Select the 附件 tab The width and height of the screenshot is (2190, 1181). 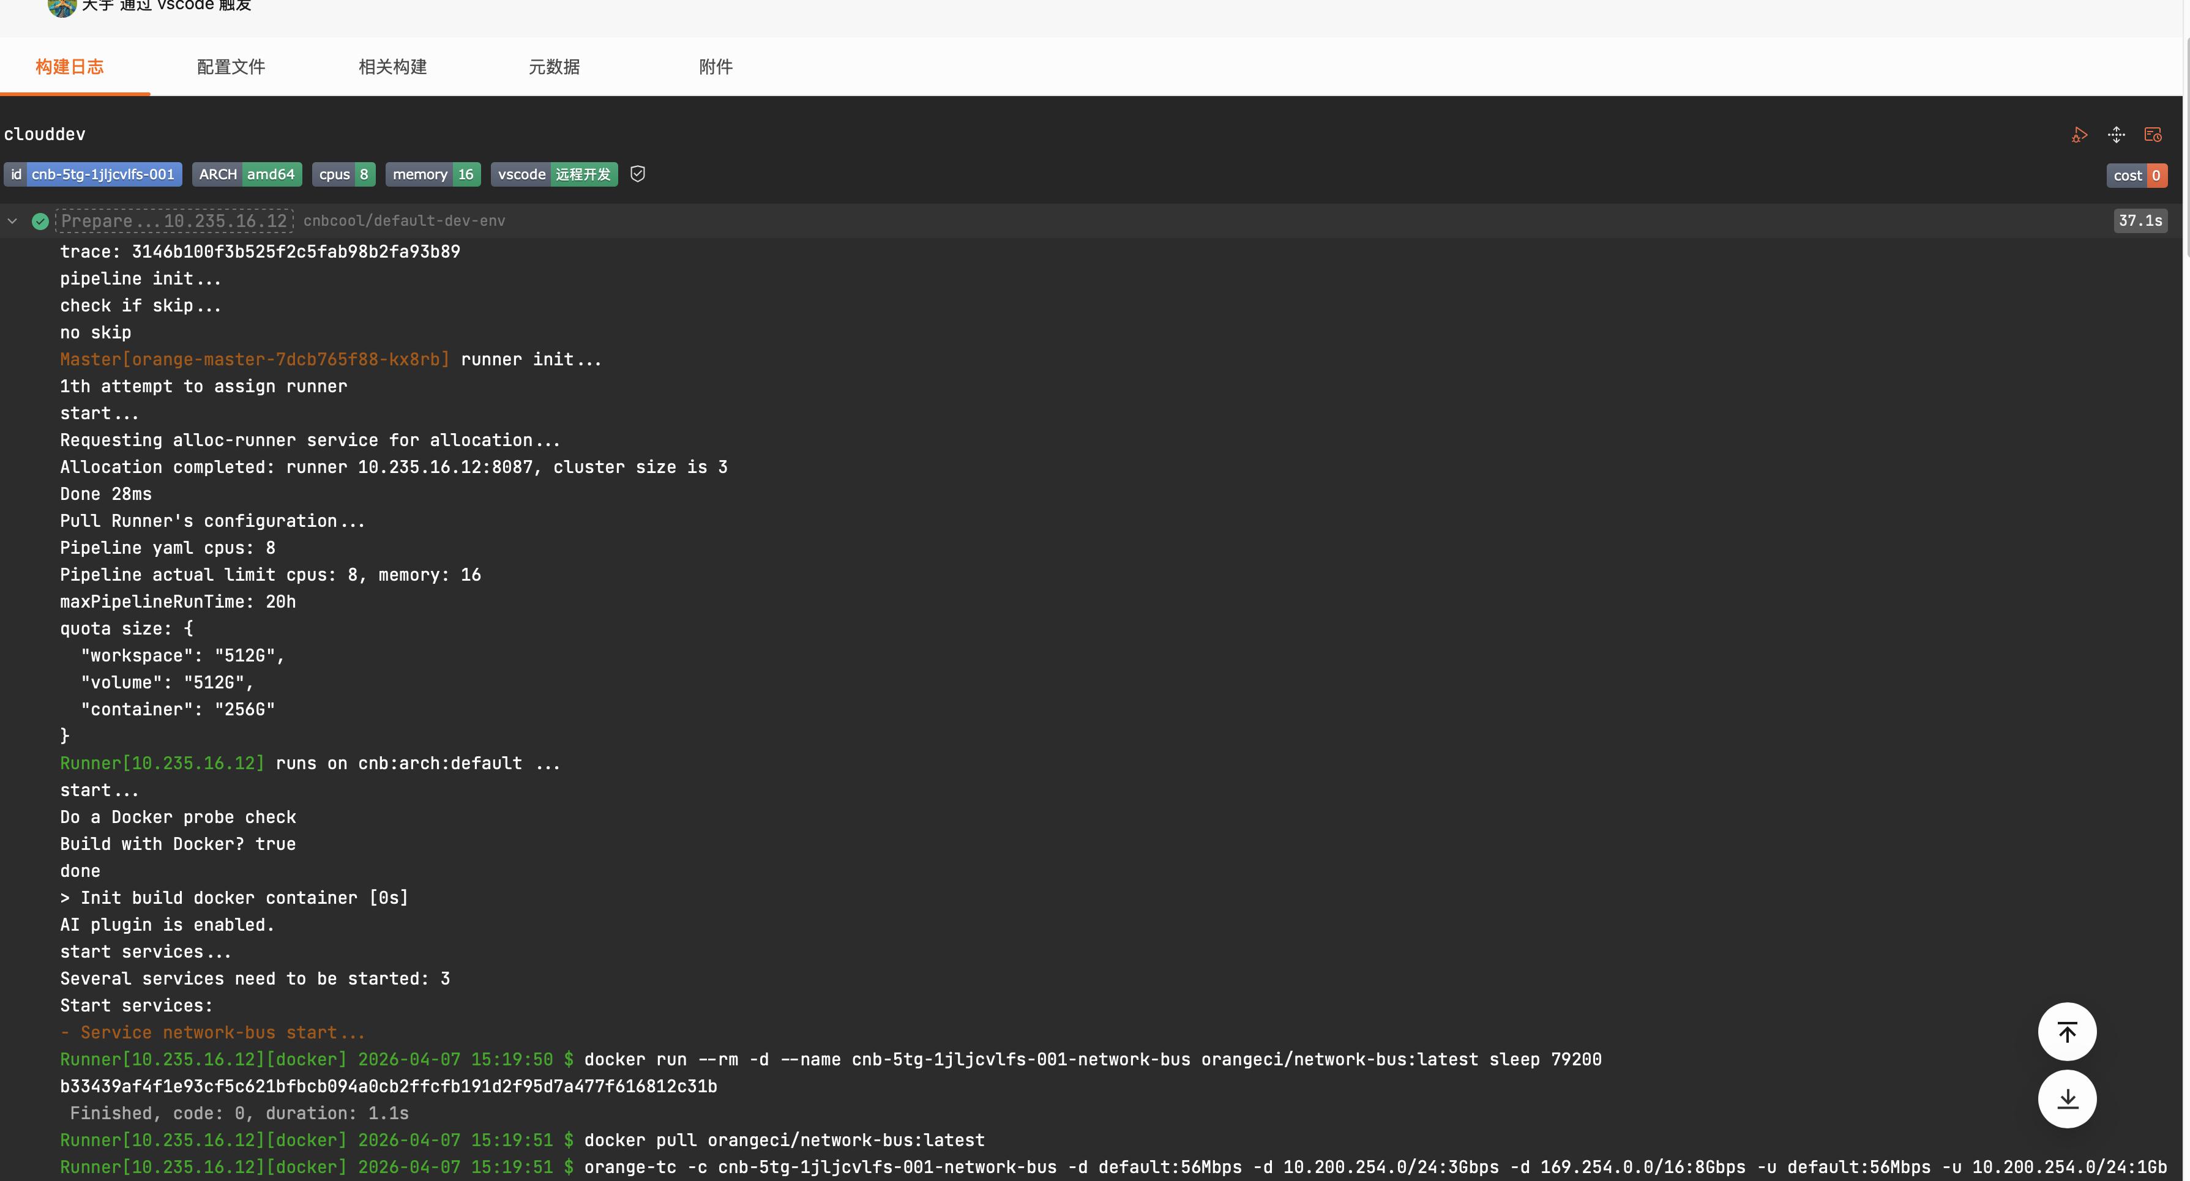715,67
